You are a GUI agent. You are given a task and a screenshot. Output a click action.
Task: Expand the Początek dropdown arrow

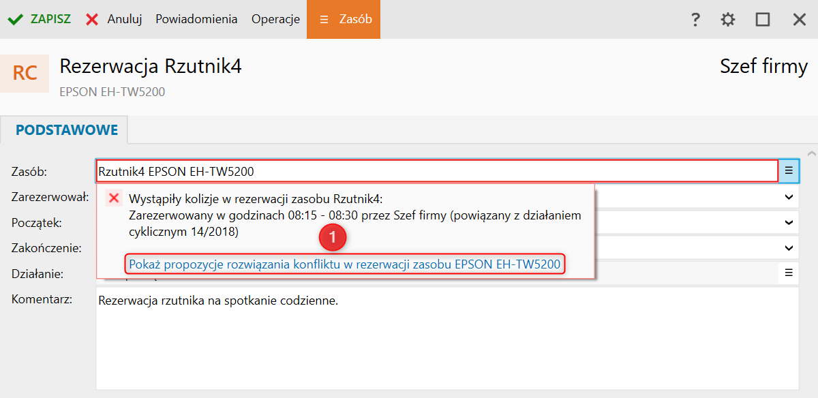coord(789,222)
